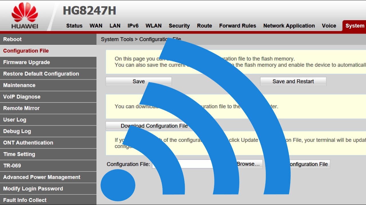The image size is (366, 205).
Task: Open Reboot in the sidebar
Action: (48, 39)
